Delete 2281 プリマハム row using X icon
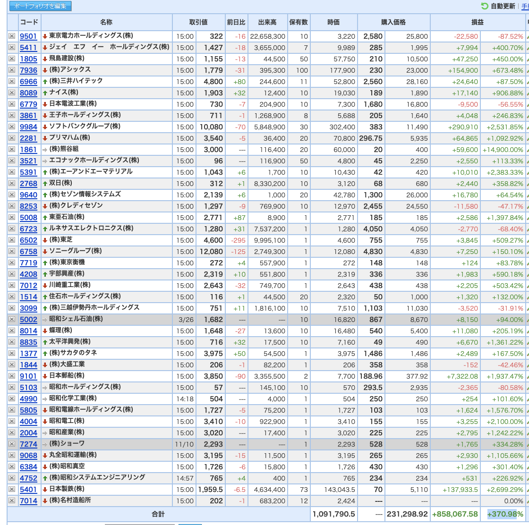This screenshot has height=525, width=529. [x=12, y=138]
